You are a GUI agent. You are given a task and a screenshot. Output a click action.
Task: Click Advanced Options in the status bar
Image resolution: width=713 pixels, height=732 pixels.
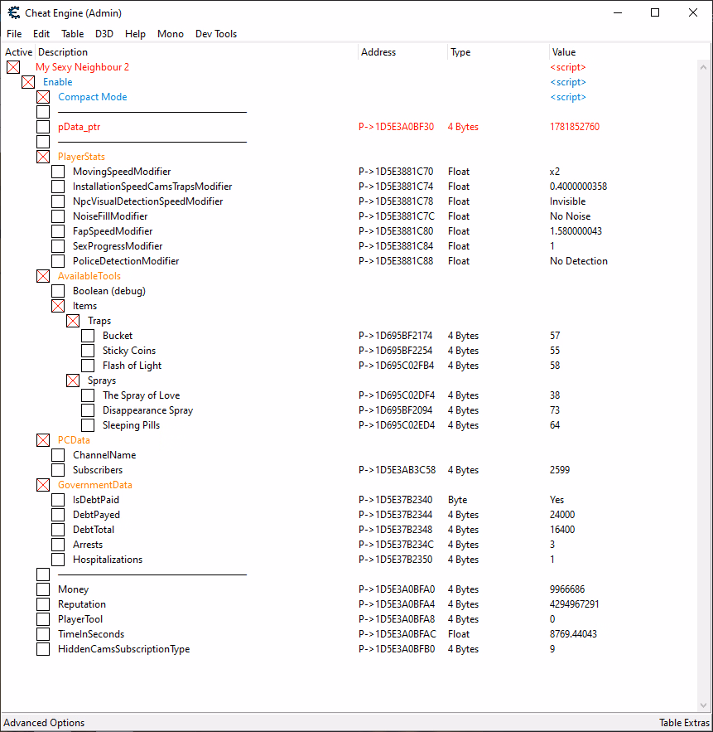click(44, 723)
